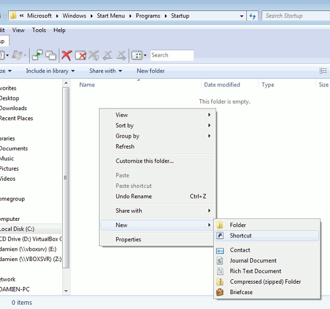Select DAMIEN-PC under Network

(x=15, y=289)
